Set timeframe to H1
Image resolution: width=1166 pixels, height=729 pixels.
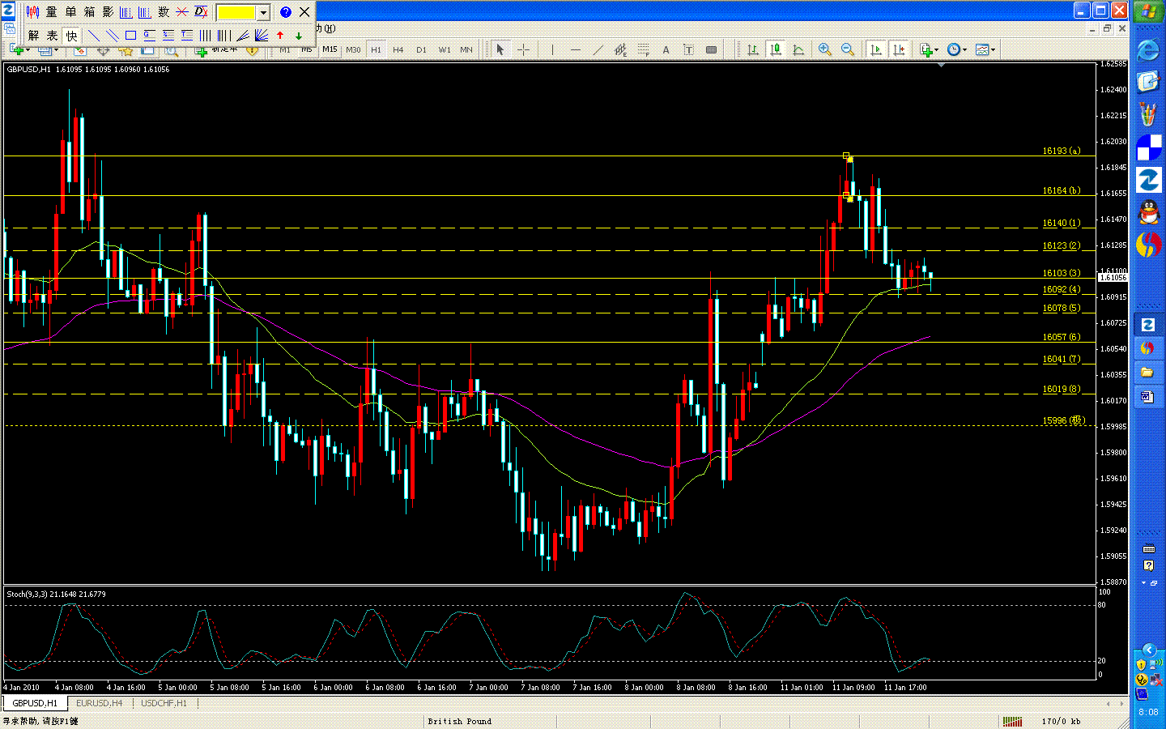(x=376, y=49)
